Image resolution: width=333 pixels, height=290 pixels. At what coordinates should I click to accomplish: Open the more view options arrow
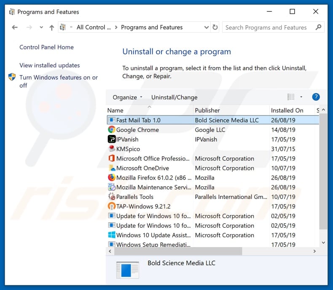[301, 97]
